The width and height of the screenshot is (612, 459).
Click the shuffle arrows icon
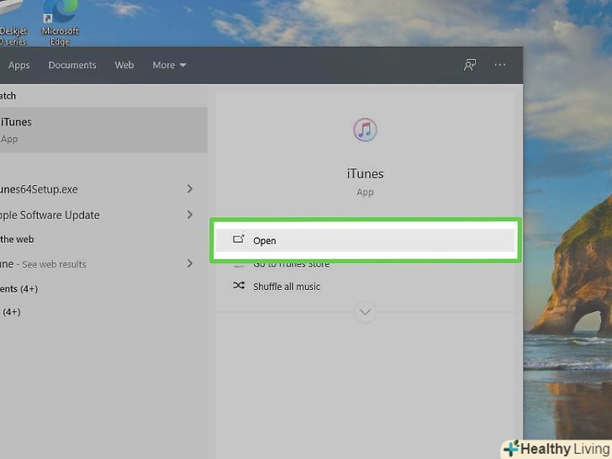(239, 286)
